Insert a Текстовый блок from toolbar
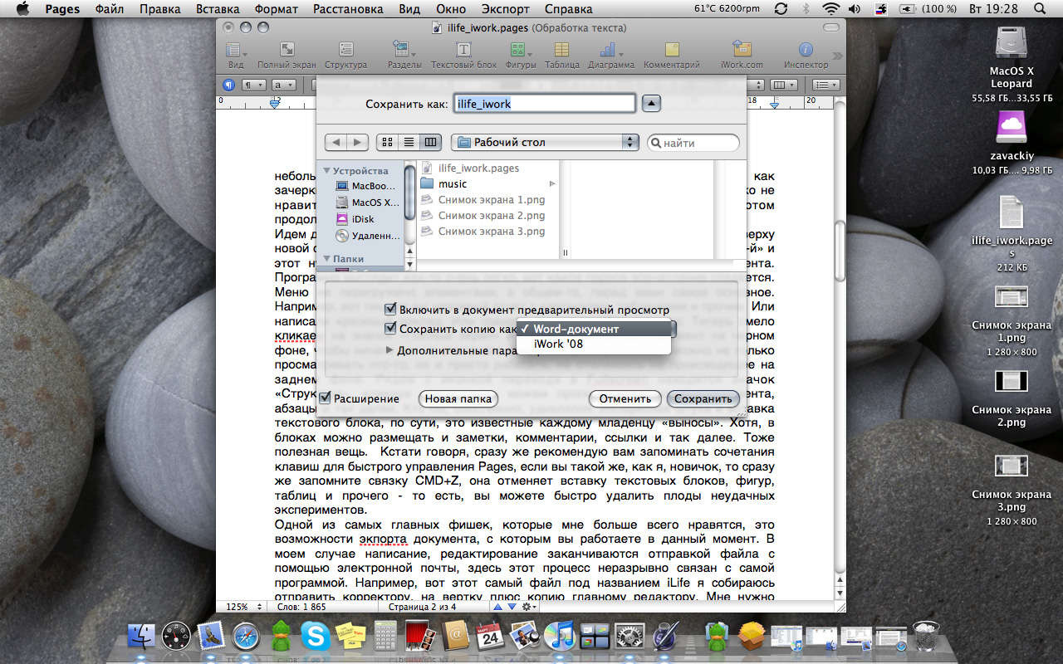Viewport: 1063px width, 664px height. point(463,50)
